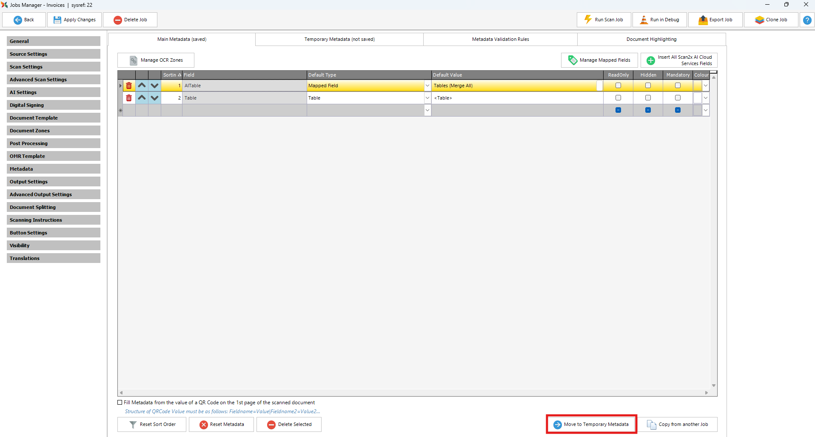
Task: Click the blue help question mark icon
Action: [x=807, y=20]
